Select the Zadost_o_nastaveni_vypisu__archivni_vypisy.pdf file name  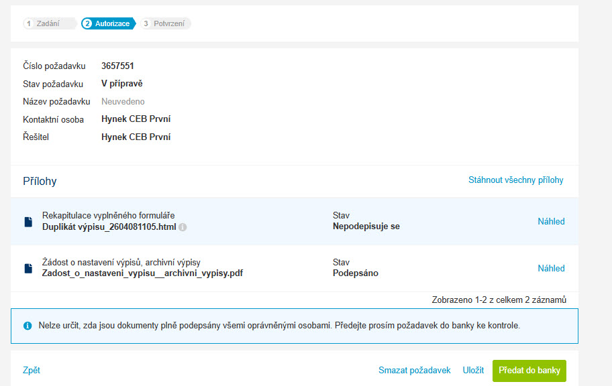pos(142,273)
